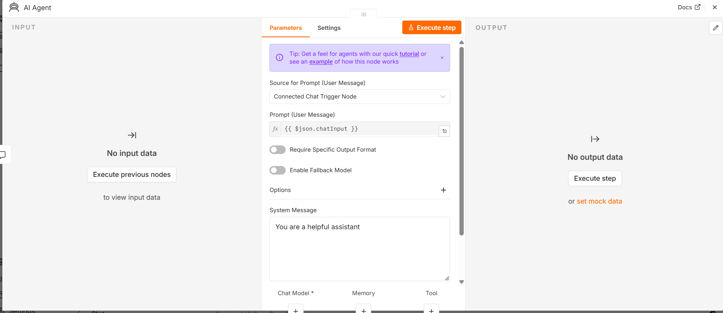This screenshot has height=313, width=723.
Task: Click the panel drag handle at top
Action: [363, 14]
